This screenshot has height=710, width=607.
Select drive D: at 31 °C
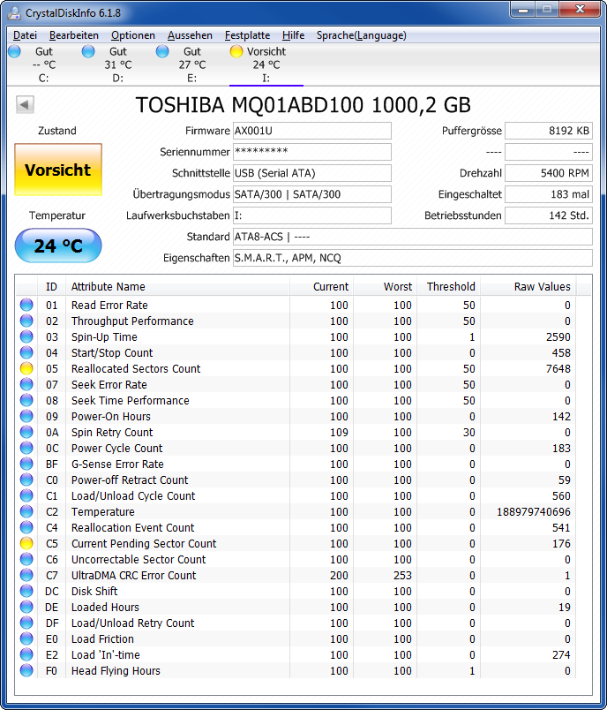click(x=117, y=64)
